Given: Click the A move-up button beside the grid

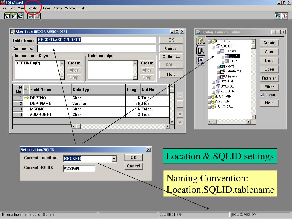Looking at the screenshot, I should (180, 114).
